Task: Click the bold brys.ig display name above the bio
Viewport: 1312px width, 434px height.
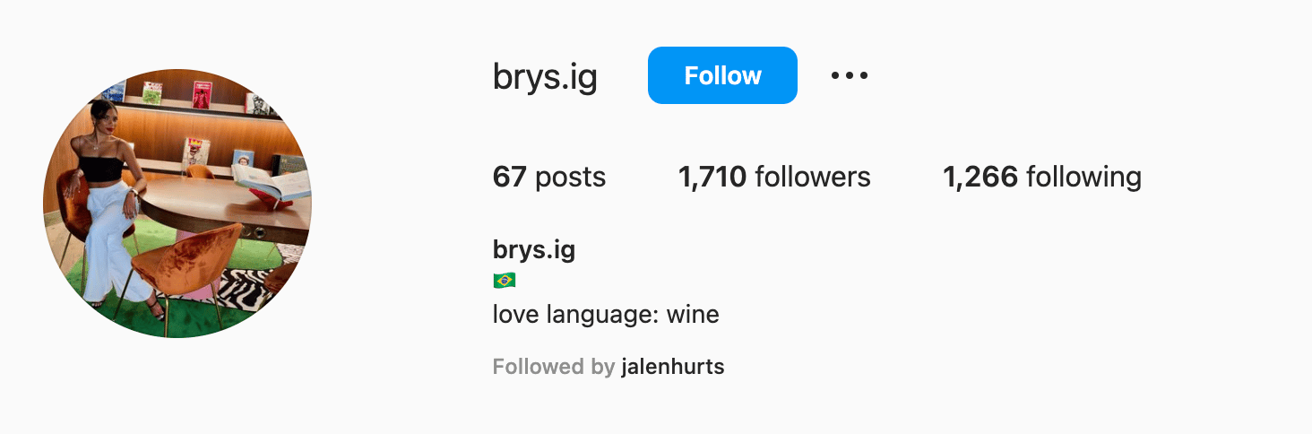Action: (534, 249)
